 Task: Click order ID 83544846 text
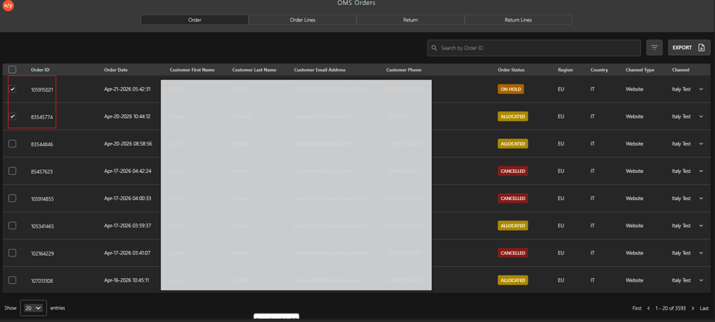(42, 144)
